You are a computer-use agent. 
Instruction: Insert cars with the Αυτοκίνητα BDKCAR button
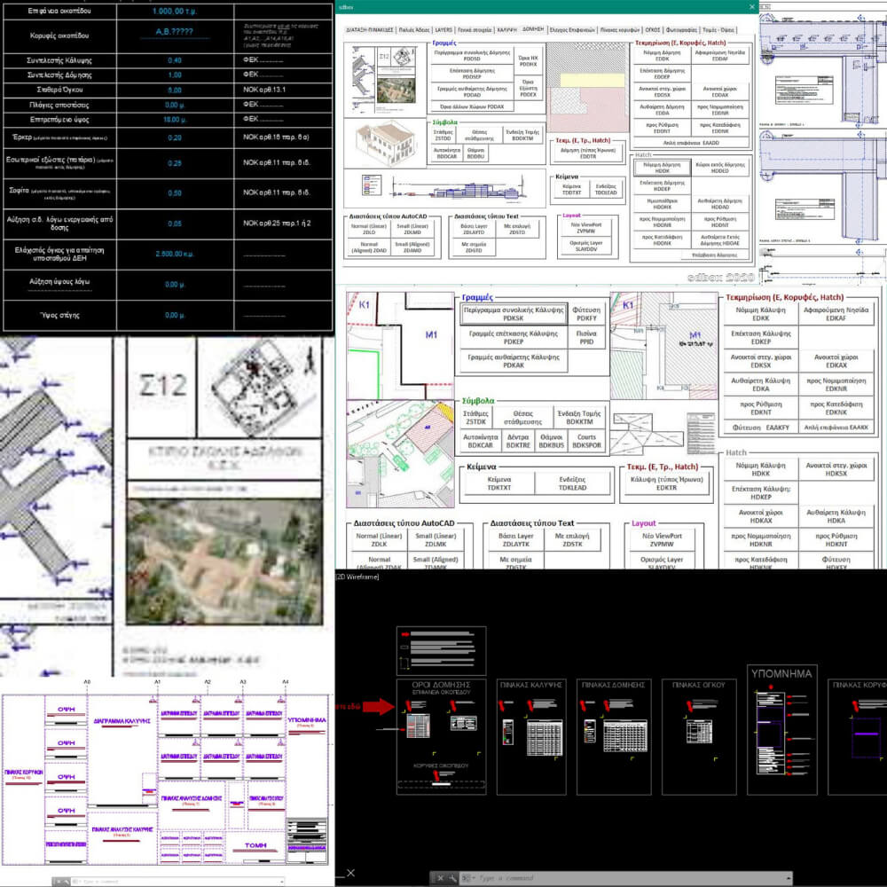tap(480, 441)
